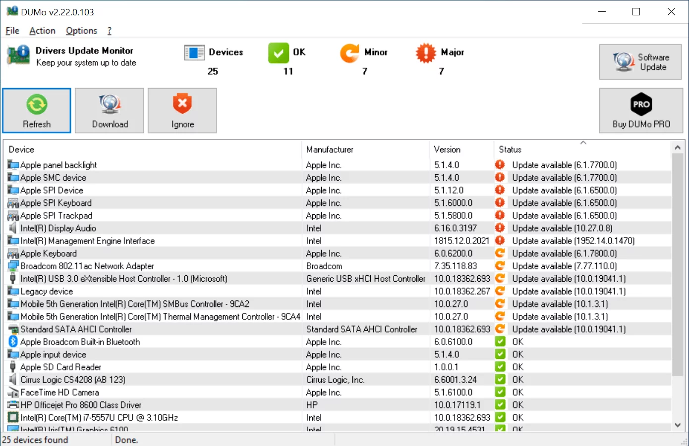Image resolution: width=689 pixels, height=446 pixels.
Task: Click the Refresh button
Action: [37, 110]
